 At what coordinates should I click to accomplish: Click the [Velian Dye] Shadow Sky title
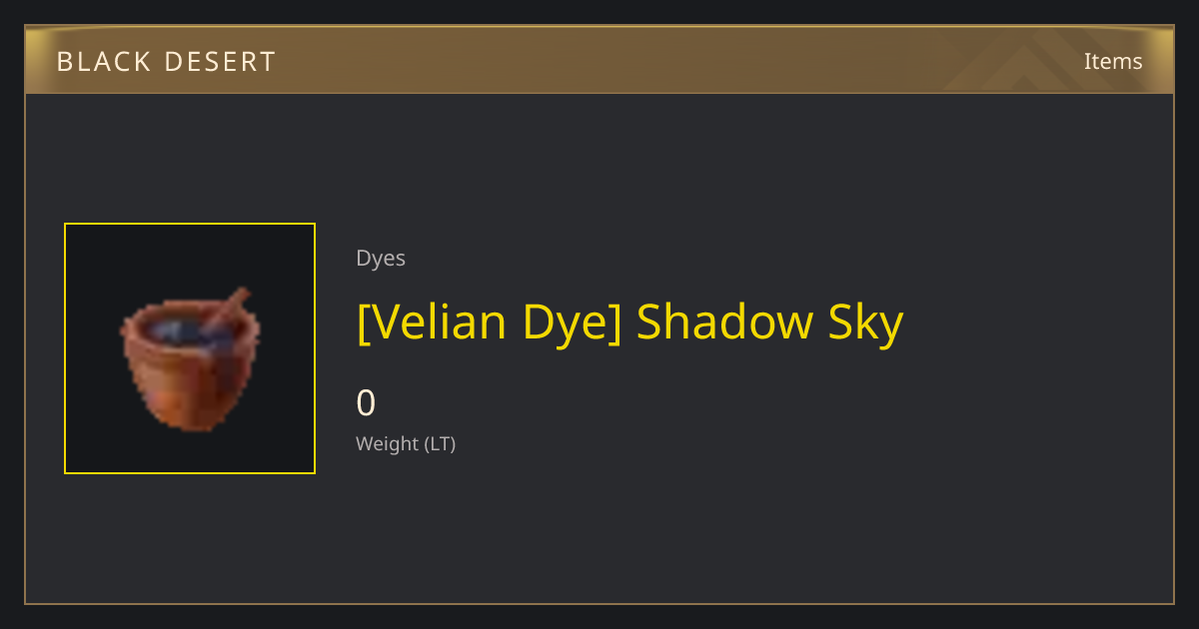pos(629,322)
